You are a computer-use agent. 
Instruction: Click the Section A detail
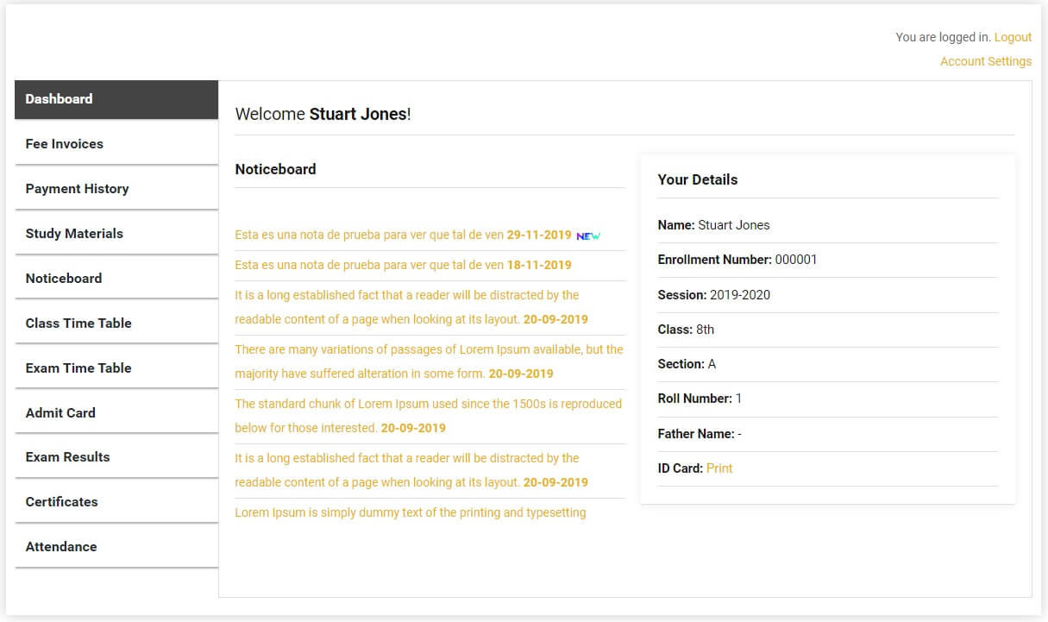coord(828,364)
